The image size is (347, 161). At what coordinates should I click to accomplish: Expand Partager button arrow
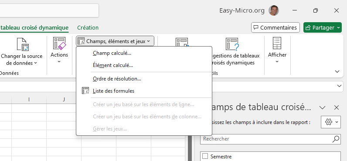click(x=338, y=27)
